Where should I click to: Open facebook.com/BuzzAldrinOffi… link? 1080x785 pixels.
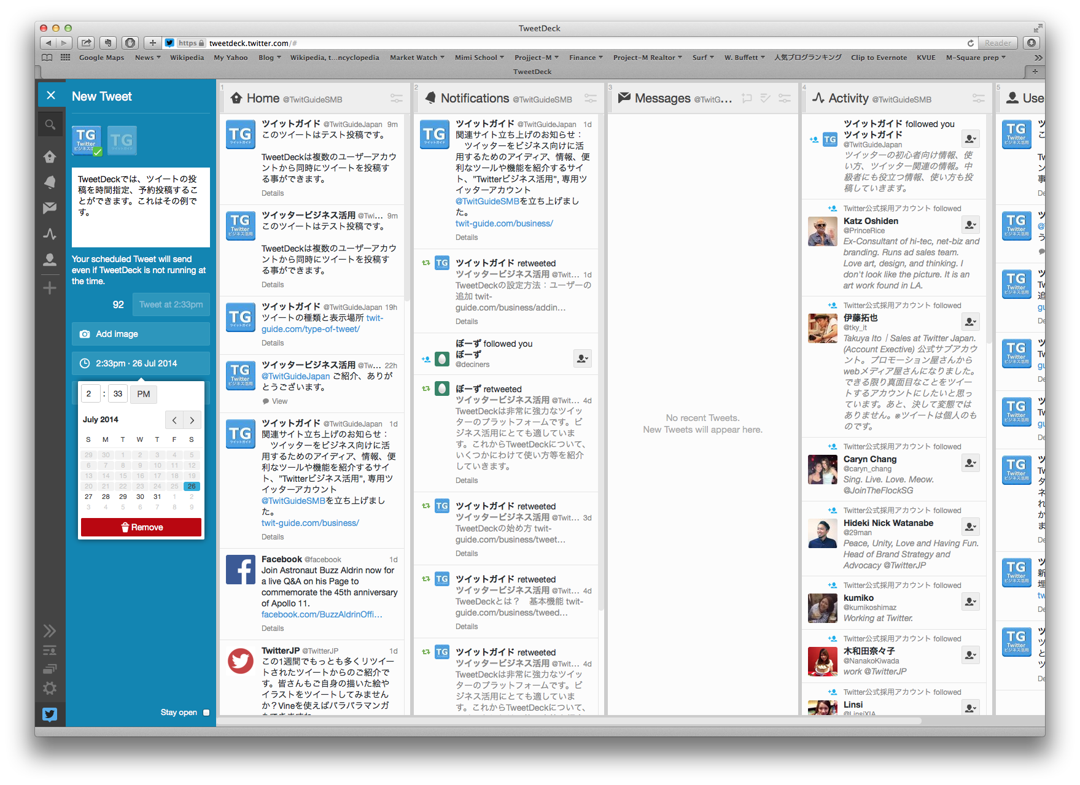322,614
